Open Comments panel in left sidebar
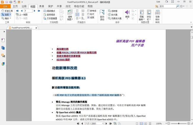 (3, 56)
